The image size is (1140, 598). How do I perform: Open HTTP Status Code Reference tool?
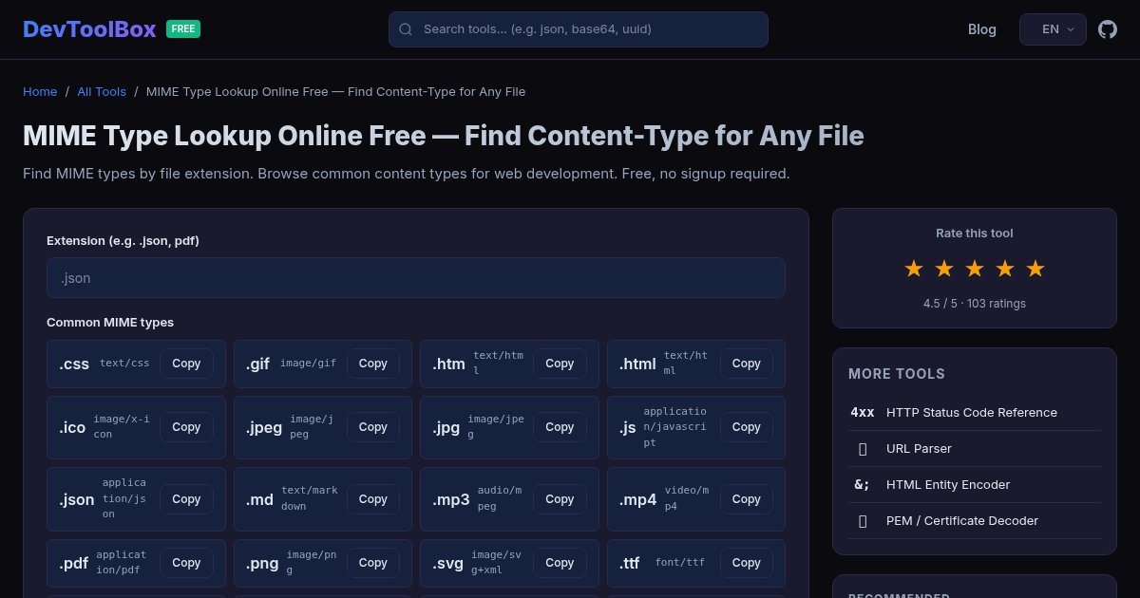coord(972,412)
